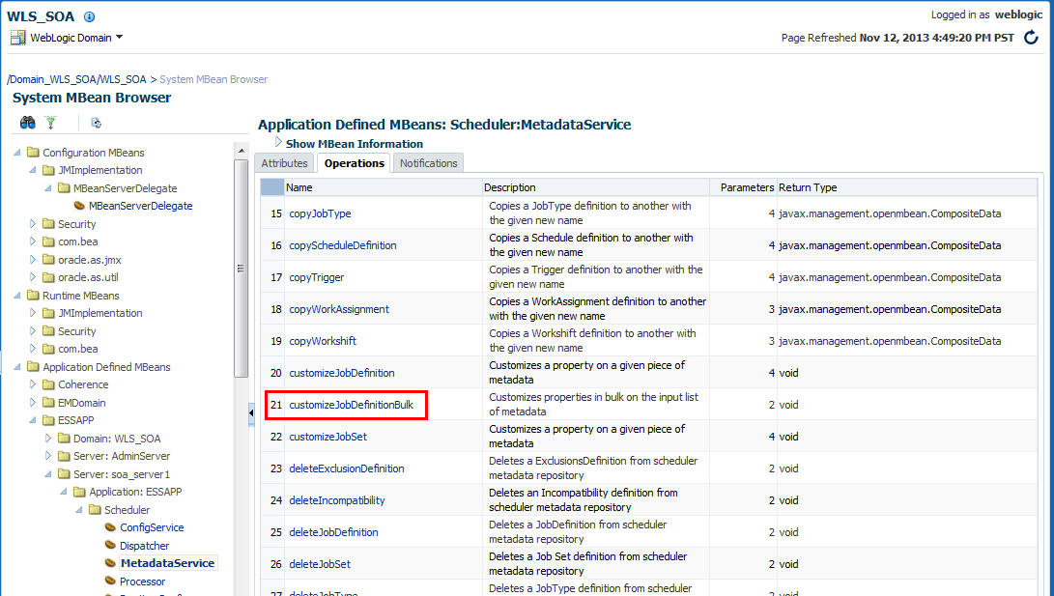Click the Return Type column header

point(907,187)
